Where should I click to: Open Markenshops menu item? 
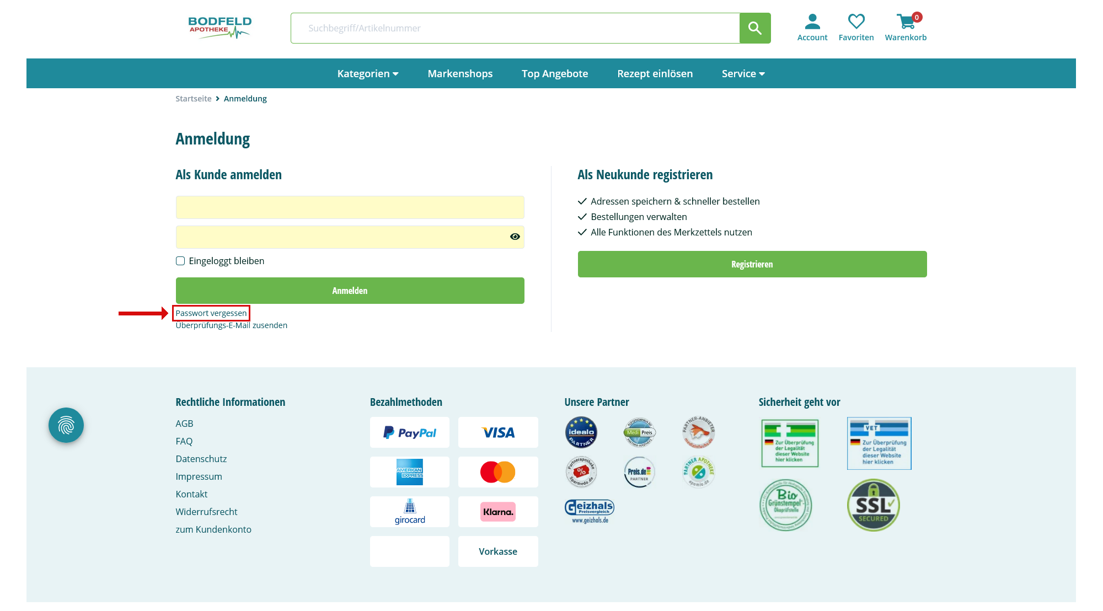click(460, 73)
